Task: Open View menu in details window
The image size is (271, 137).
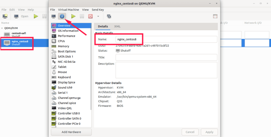Action: pos(85,10)
